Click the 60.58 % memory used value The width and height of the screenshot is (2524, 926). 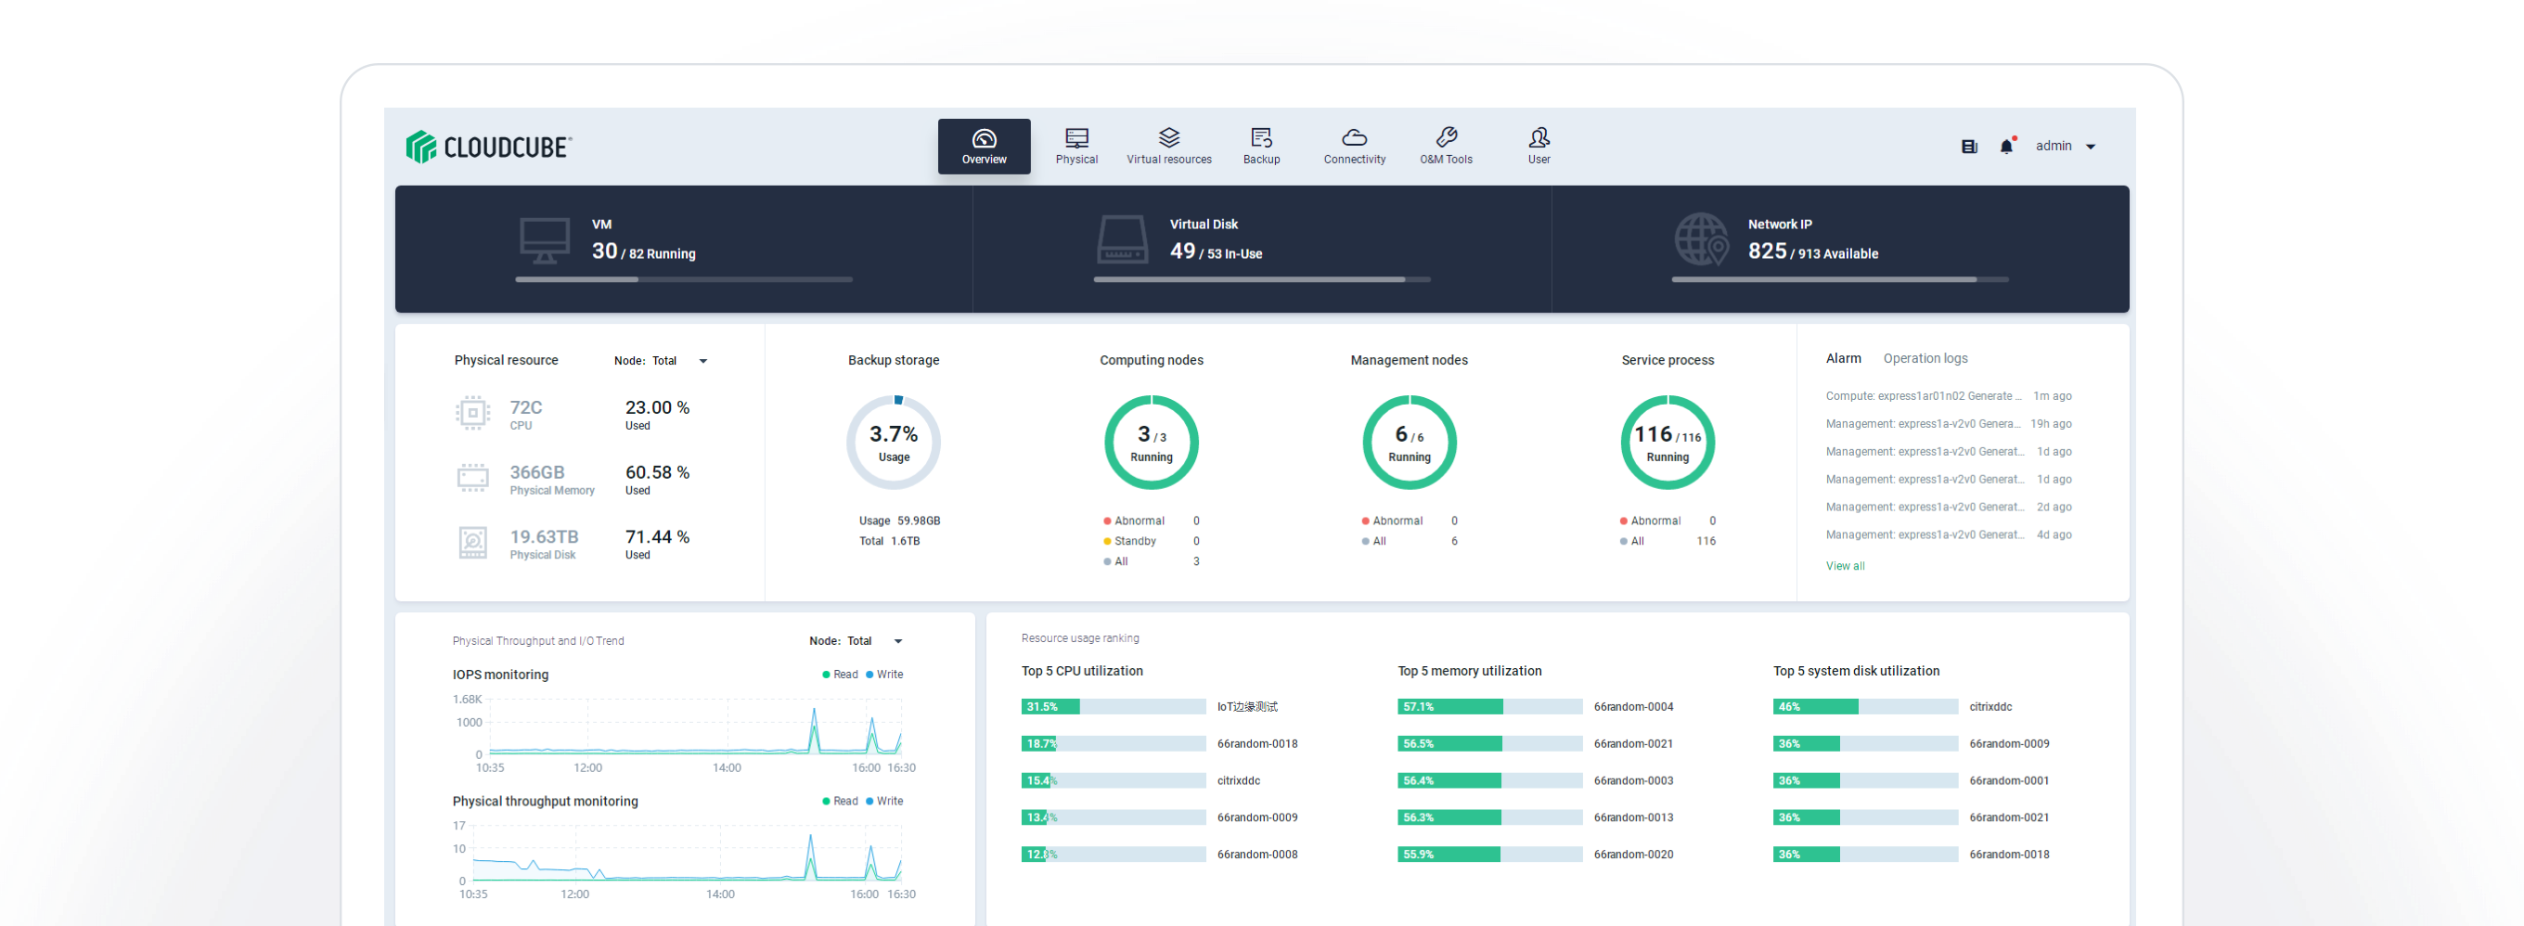pyautogui.click(x=656, y=472)
